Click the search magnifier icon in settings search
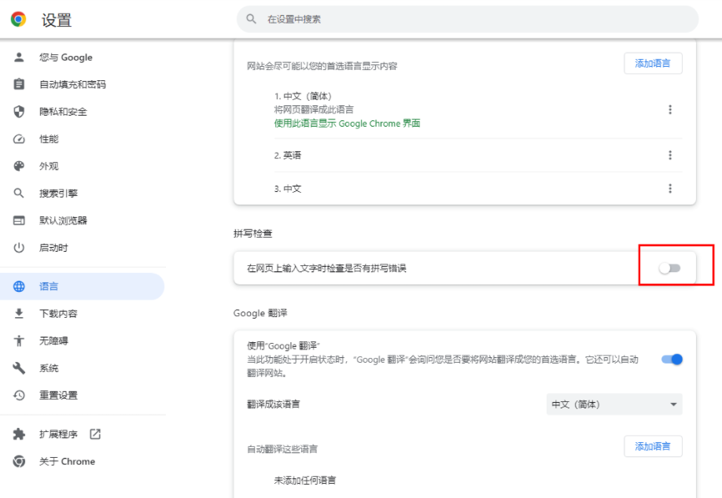 click(251, 19)
